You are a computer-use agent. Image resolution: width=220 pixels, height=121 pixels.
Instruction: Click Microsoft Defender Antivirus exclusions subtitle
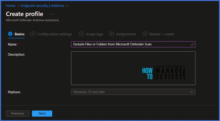(33, 20)
